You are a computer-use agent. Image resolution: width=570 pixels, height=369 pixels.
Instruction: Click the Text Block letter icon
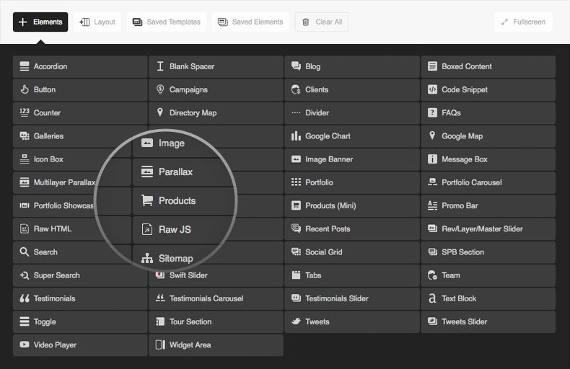pos(432,298)
